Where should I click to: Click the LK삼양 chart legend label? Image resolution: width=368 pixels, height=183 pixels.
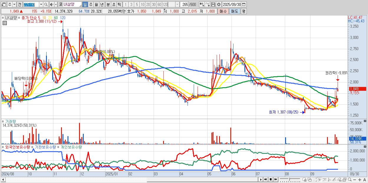(x=11, y=18)
